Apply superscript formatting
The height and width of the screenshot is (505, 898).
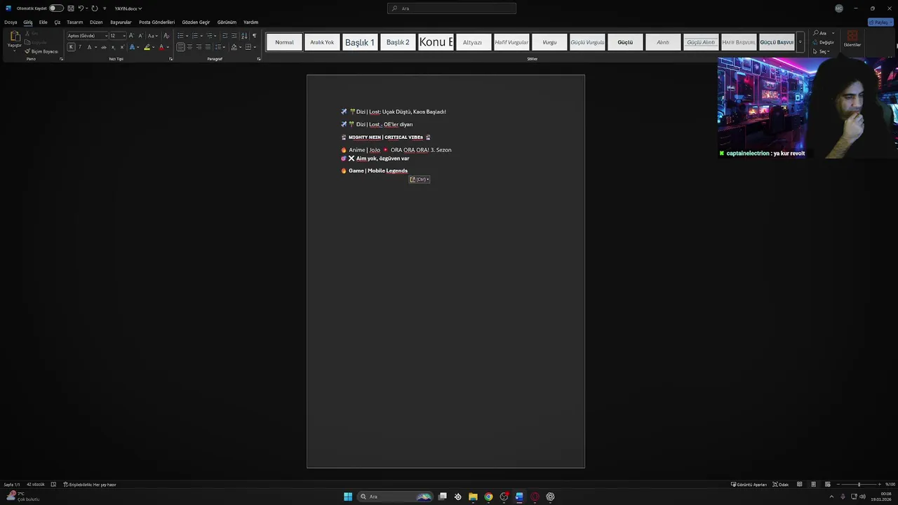tap(122, 47)
